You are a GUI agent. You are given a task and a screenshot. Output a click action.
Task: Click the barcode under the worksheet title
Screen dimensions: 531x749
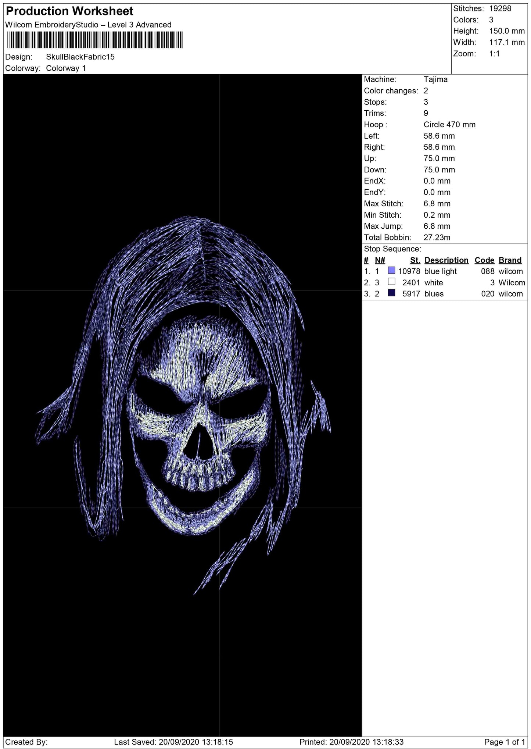pyautogui.click(x=94, y=40)
